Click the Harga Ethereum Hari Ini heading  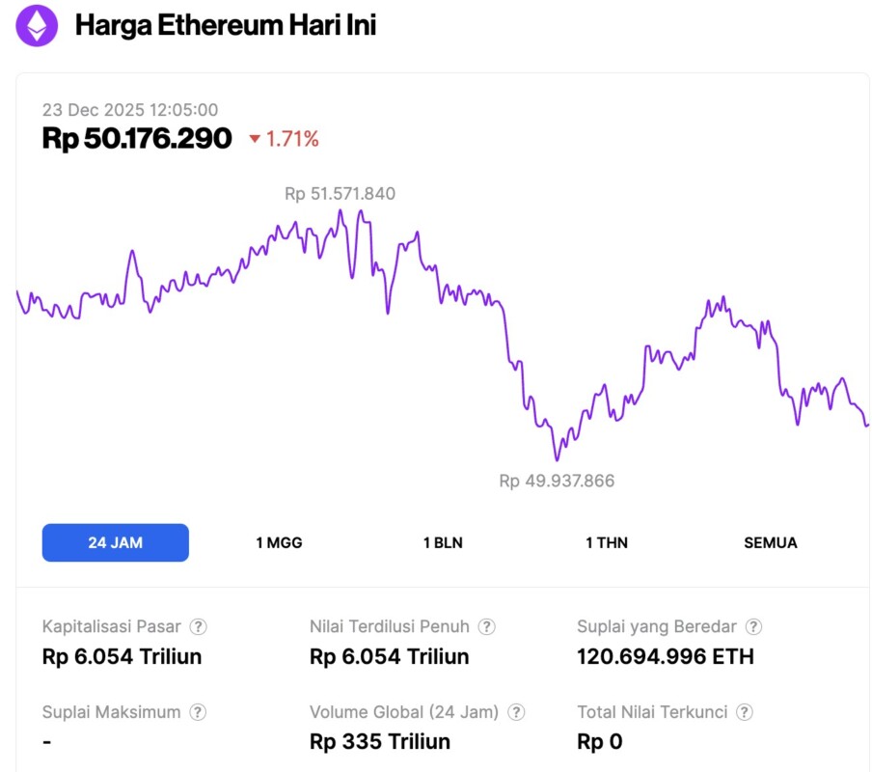click(226, 26)
